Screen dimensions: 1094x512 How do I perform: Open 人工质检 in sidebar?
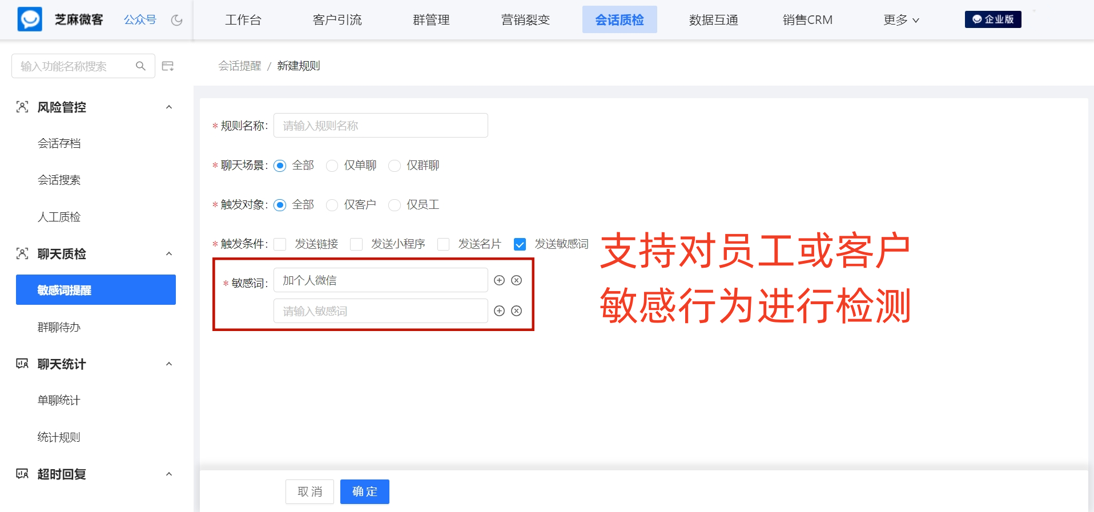[x=59, y=217]
